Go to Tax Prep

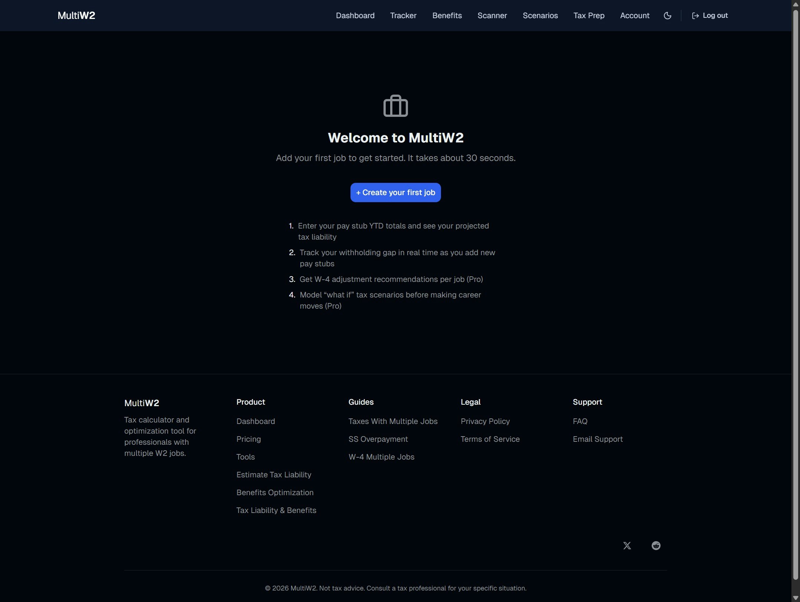pyautogui.click(x=589, y=15)
